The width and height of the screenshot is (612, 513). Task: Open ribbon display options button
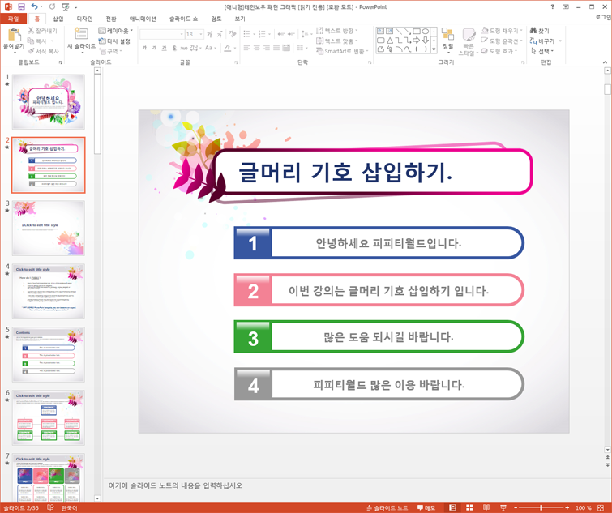tap(566, 6)
